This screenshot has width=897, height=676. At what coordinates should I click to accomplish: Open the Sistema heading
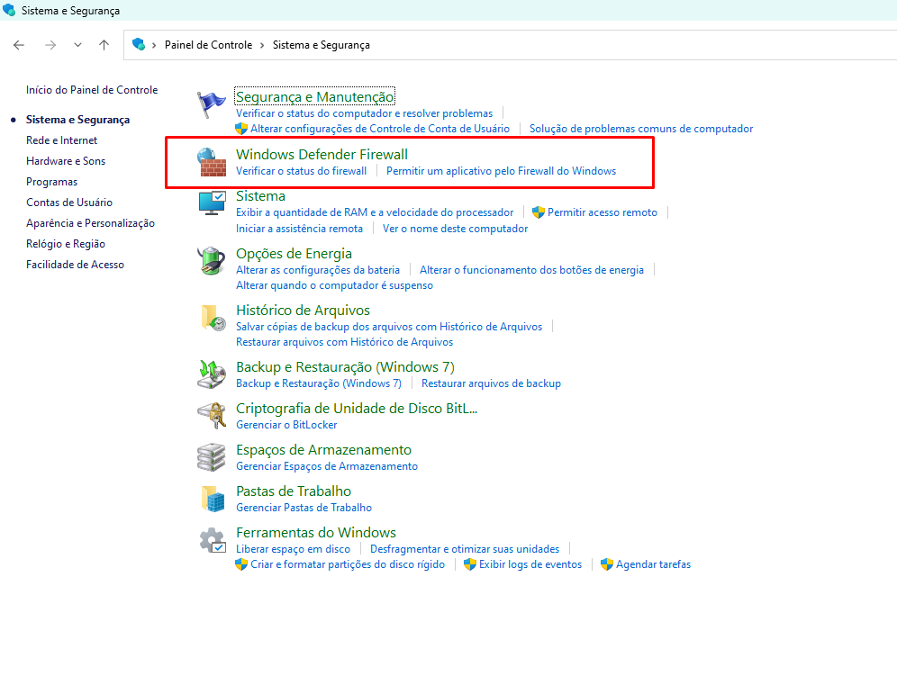coord(261,196)
